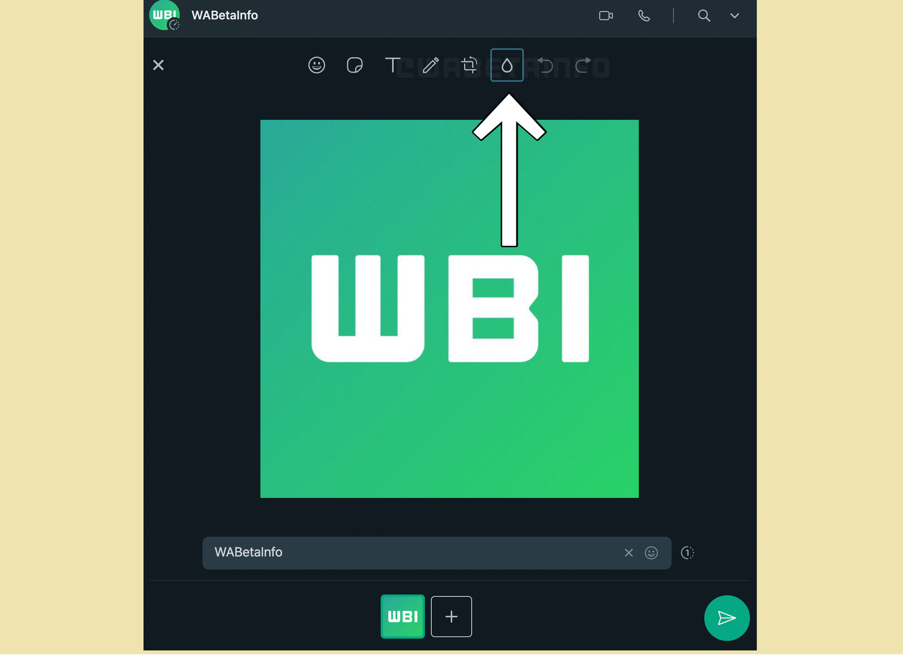Screen dimensions: 903x655
Task: Start a video call with WABetaInfo
Action: pyautogui.click(x=606, y=16)
